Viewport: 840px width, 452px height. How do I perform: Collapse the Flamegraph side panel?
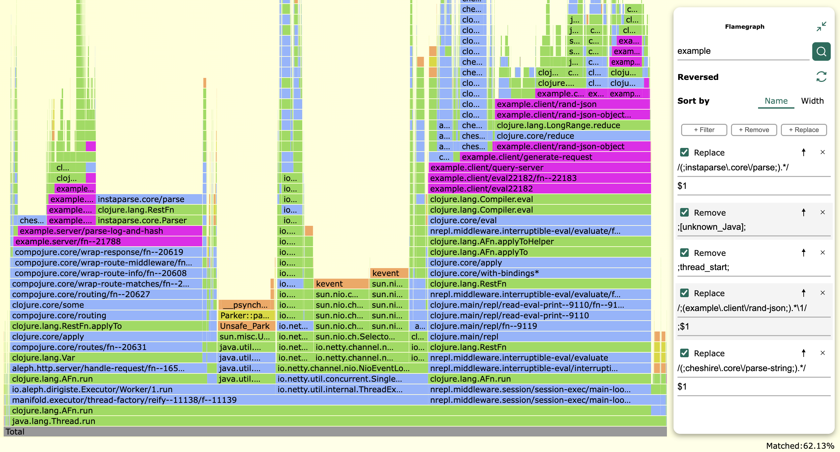click(821, 26)
